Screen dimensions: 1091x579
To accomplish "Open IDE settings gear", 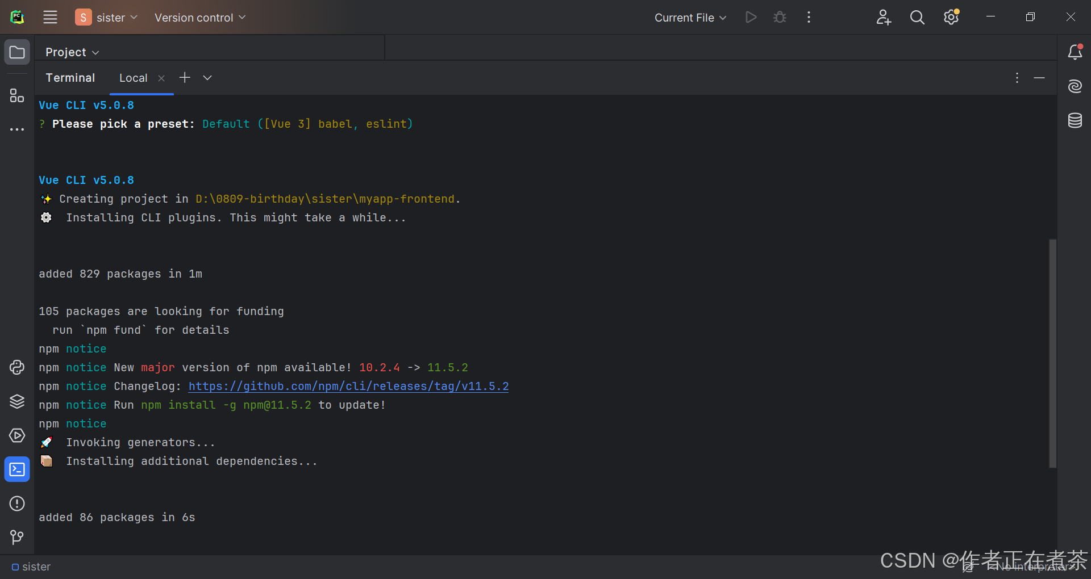I will click(x=951, y=17).
